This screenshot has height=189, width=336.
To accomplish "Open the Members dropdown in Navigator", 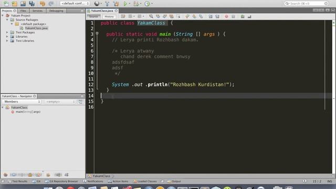I will point(22,102).
